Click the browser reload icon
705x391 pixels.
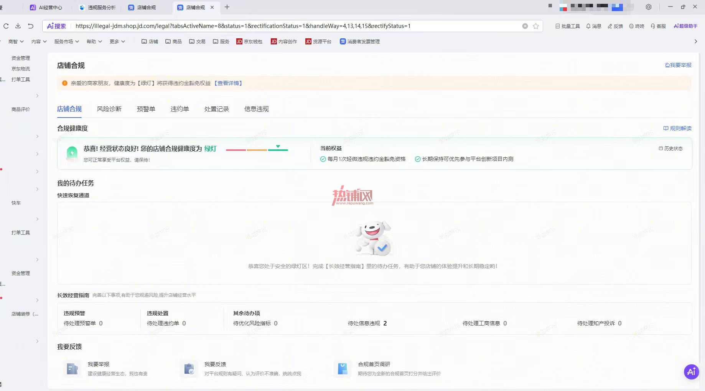click(6, 26)
